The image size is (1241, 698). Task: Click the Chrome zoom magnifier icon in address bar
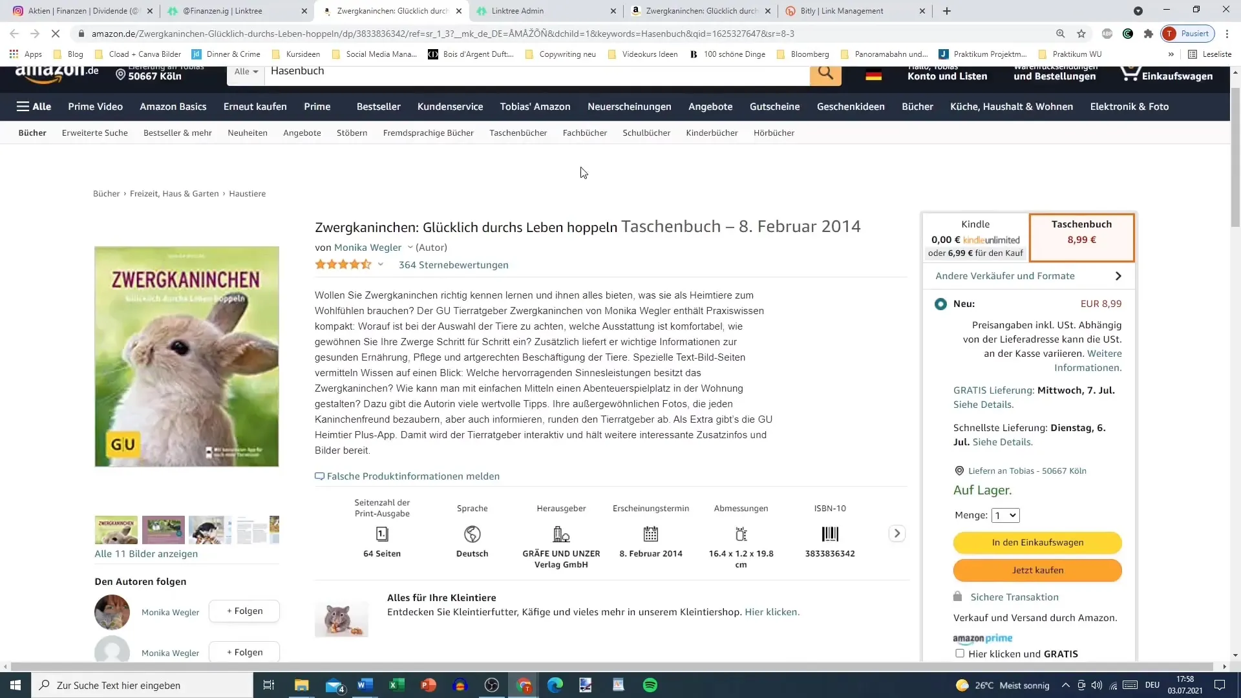click(1061, 34)
